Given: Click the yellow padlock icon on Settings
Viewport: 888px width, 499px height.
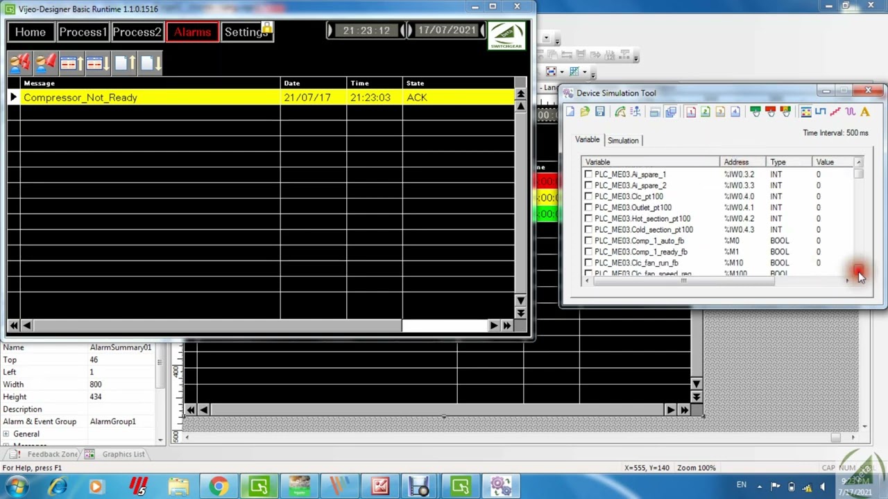Looking at the screenshot, I should tap(266, 28).
